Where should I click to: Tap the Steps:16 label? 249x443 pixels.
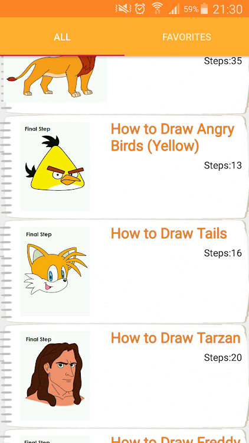(223, 253)
